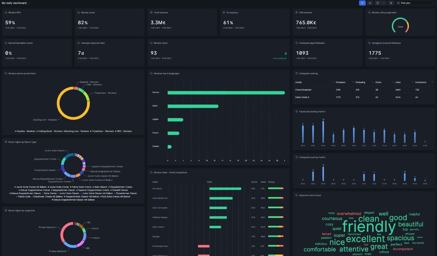The image size is (437, 256).
Task: Sort by the Comments column header
Action: (421, 82)
